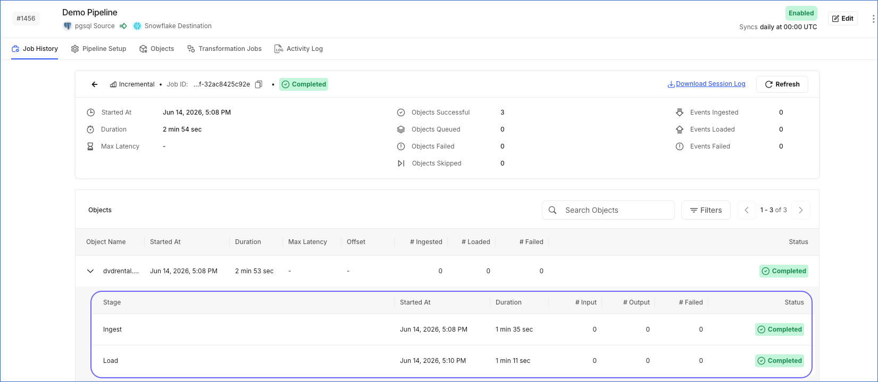Click the Refresh button
The image size is (878, 382).
pos(782,84)
